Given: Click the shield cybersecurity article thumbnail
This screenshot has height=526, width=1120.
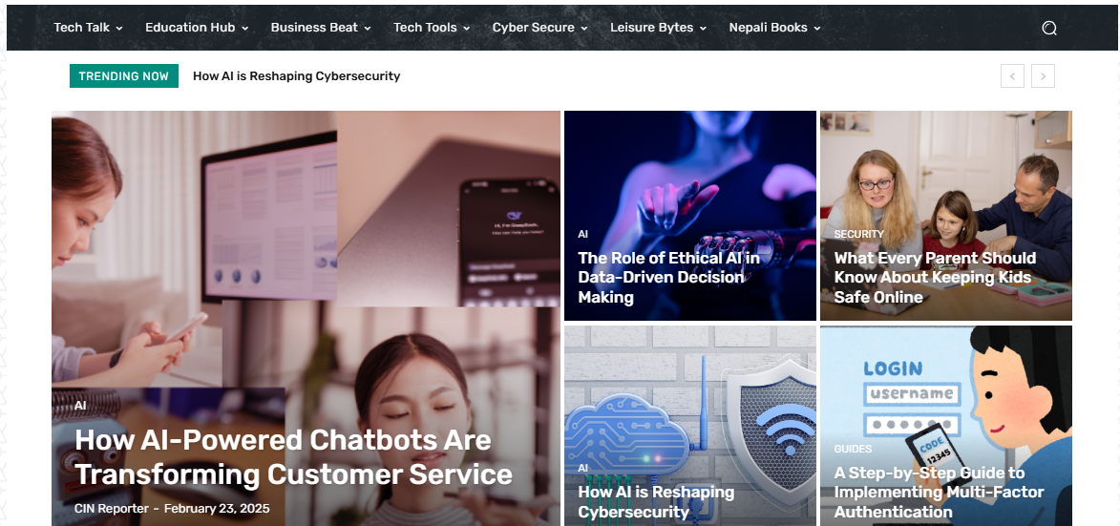Looking at the screenshot, I should [690, 426].
